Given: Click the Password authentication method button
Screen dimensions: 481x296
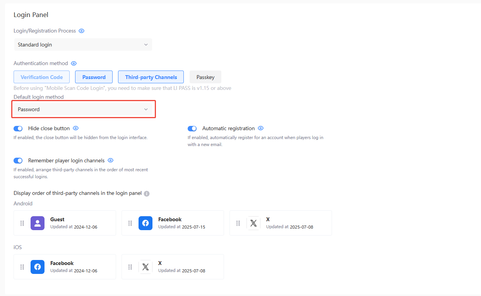Looking at the screenshot, I should point(94,77).
